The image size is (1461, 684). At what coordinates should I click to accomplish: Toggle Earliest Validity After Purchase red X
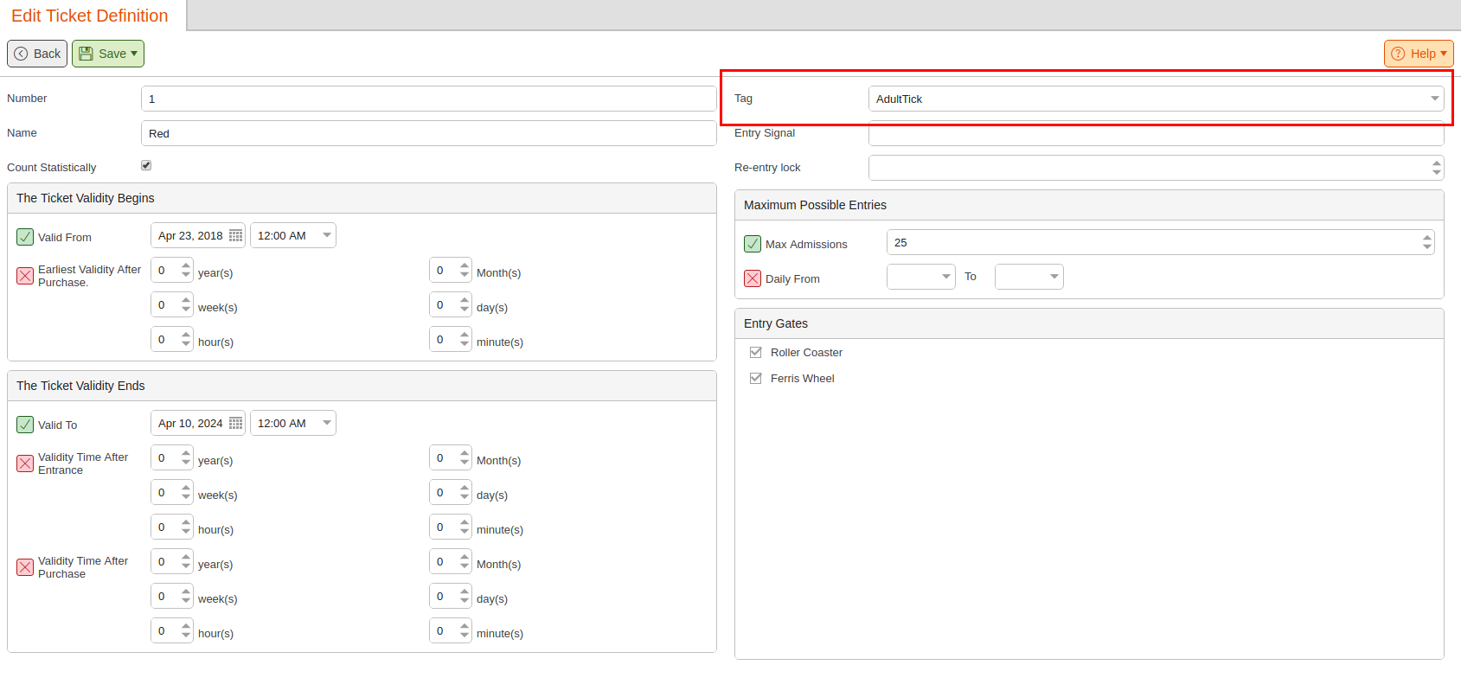(x=25, y=276)
